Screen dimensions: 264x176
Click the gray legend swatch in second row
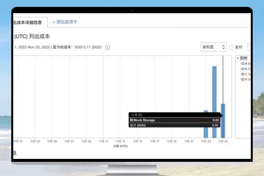tap(246, 69)
